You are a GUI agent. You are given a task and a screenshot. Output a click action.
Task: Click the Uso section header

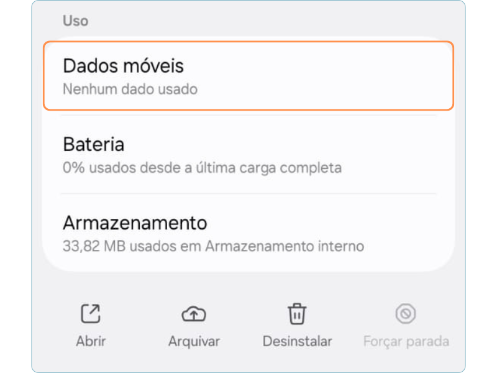(75, 21)
